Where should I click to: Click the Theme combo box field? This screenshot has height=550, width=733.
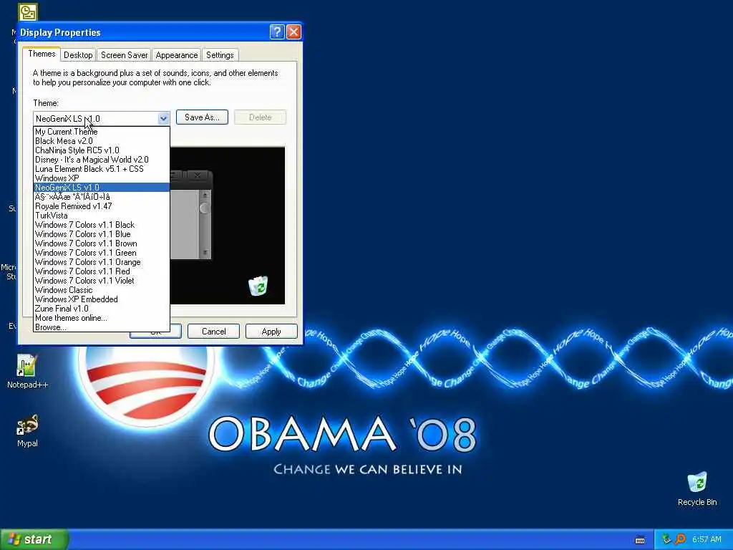(102, 118)
